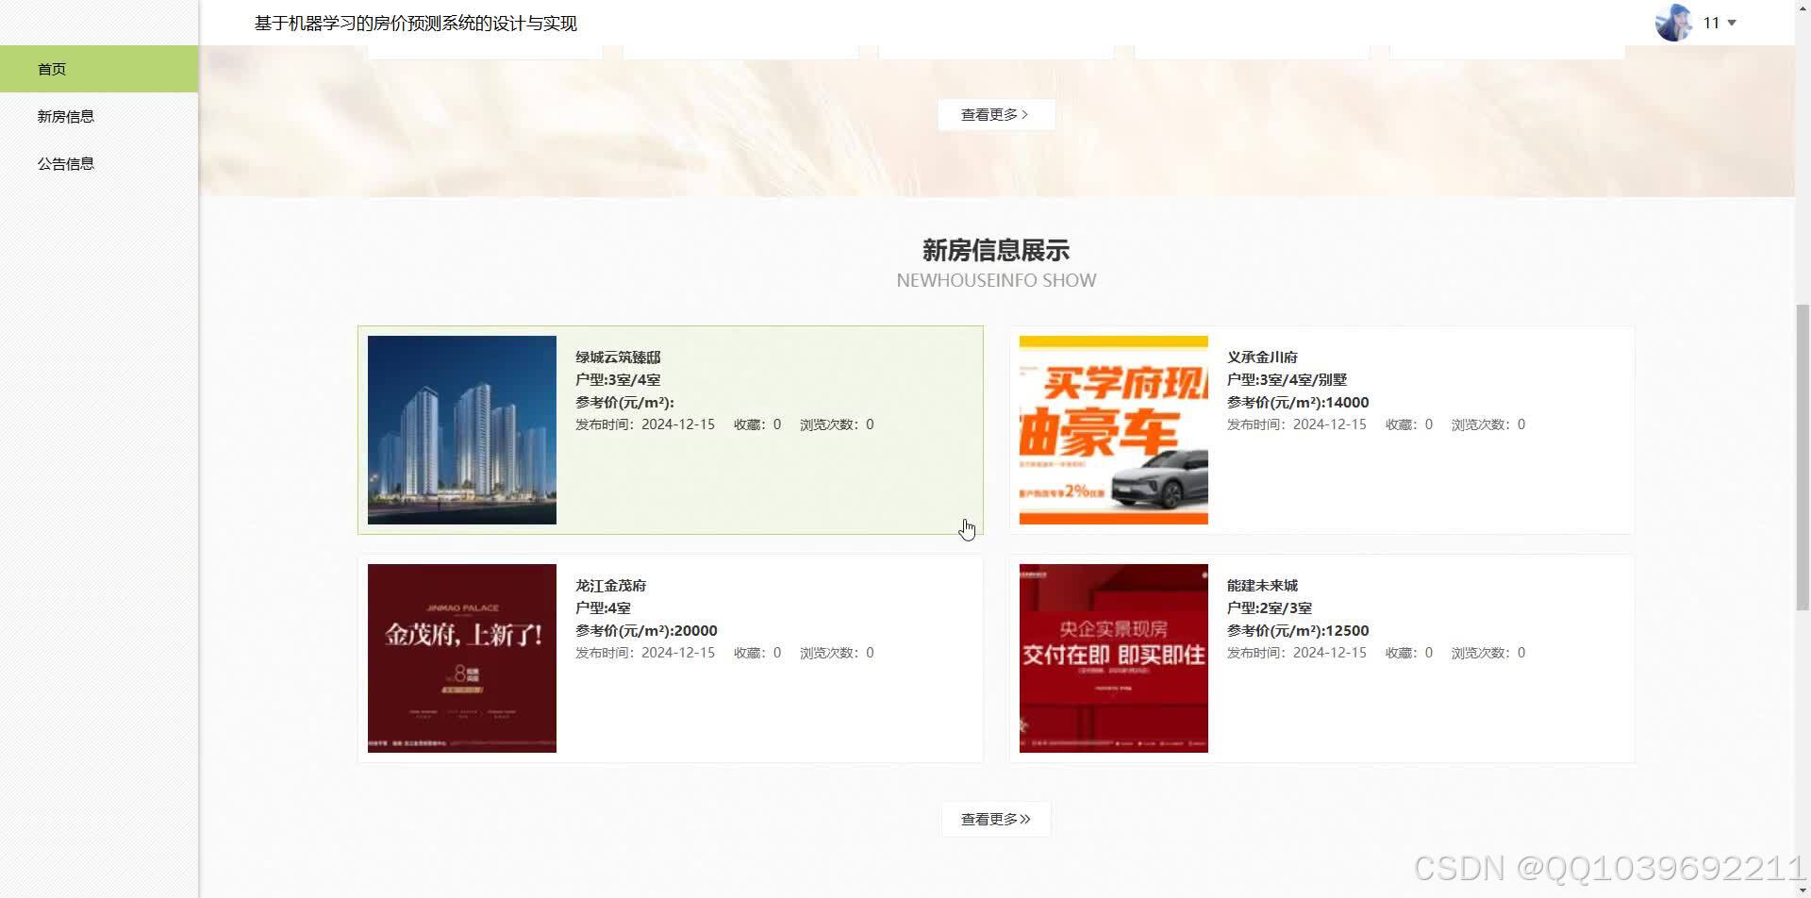Select 首页 in the sidebar
This screenshot has width=1811, height=898.
99,69
